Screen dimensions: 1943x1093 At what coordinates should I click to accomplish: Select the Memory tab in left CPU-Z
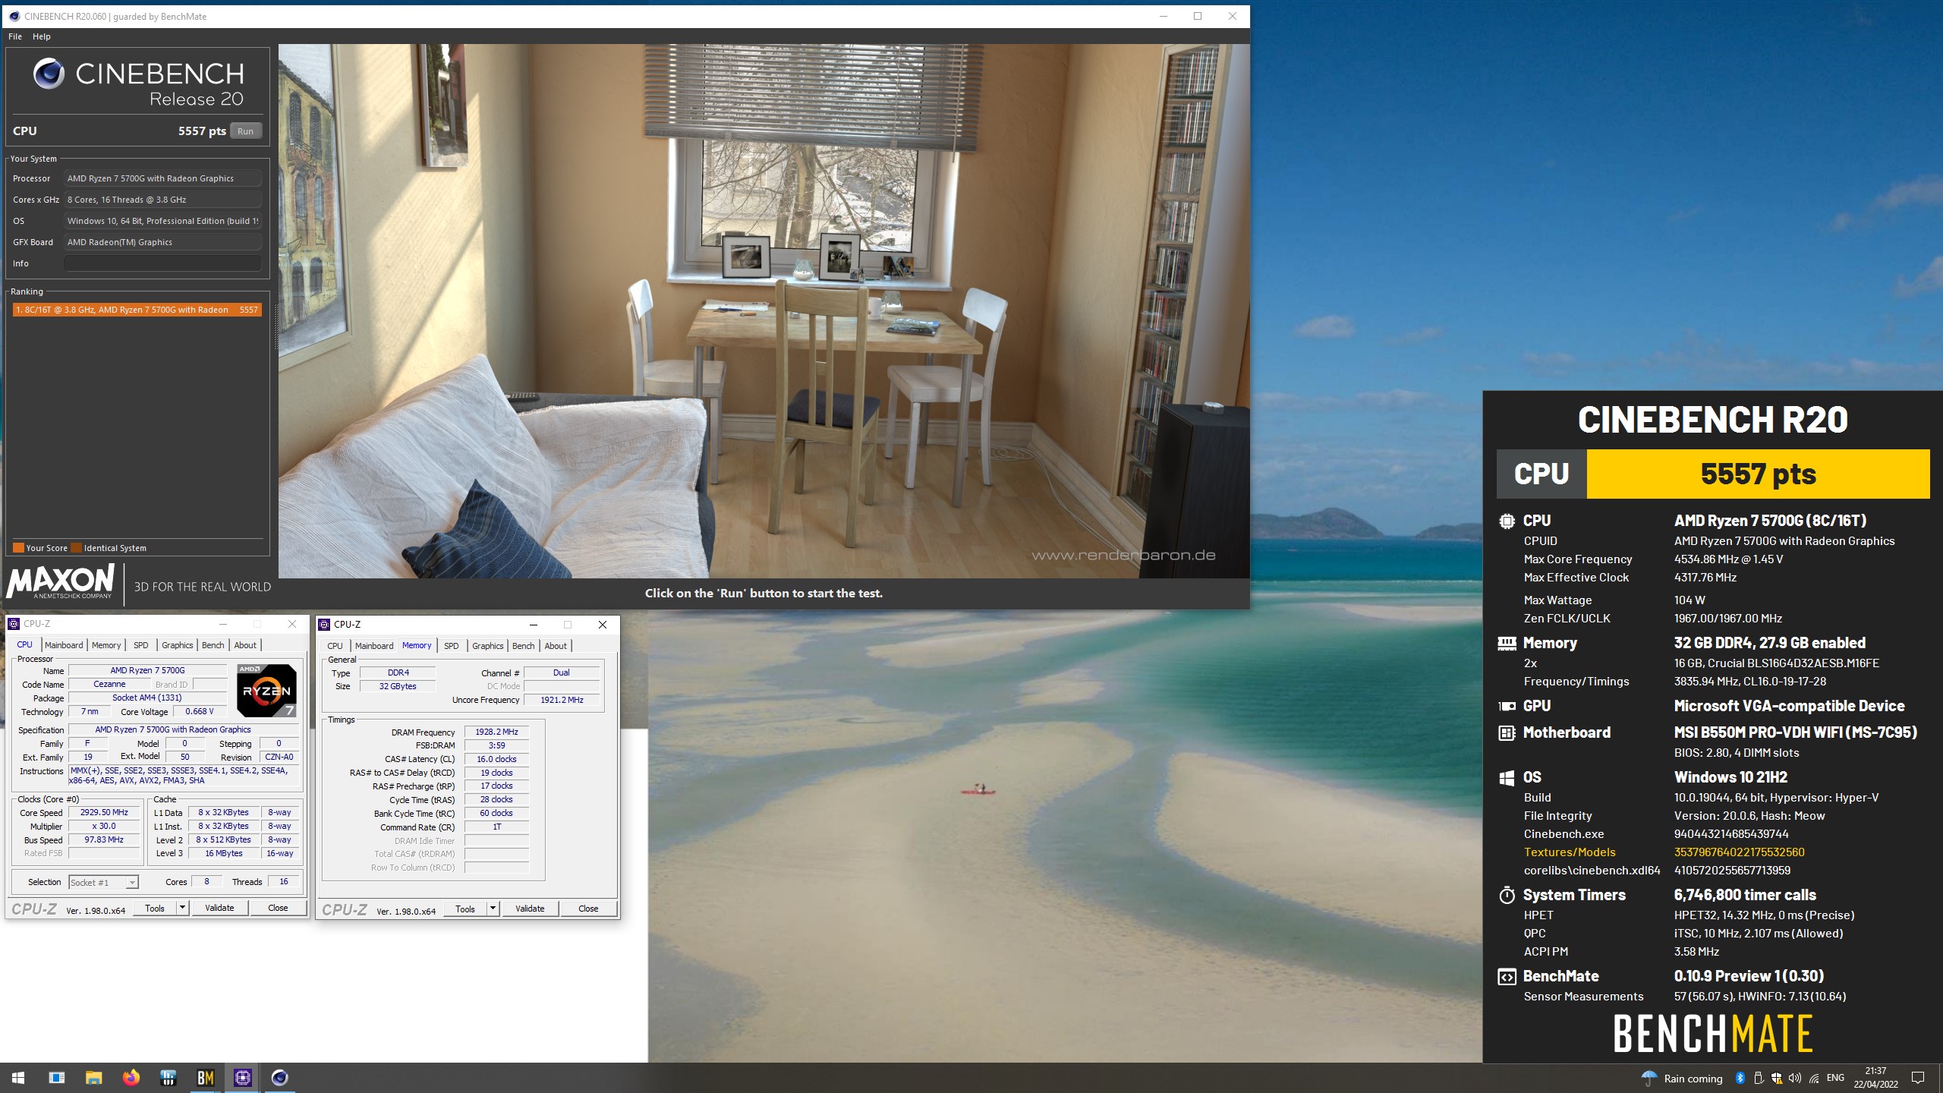(106, 645)
